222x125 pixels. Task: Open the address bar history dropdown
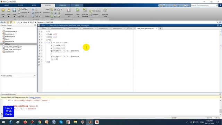click(217, 22)
